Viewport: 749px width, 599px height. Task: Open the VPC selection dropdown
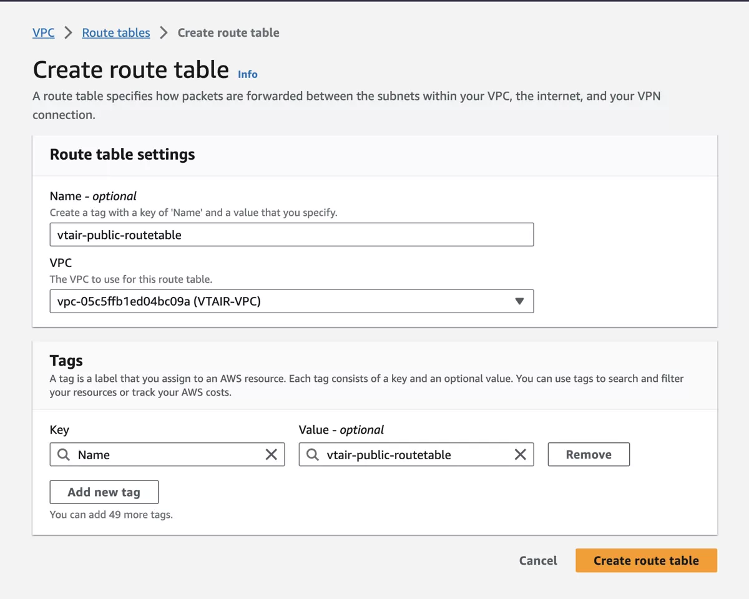coord(291,301)
